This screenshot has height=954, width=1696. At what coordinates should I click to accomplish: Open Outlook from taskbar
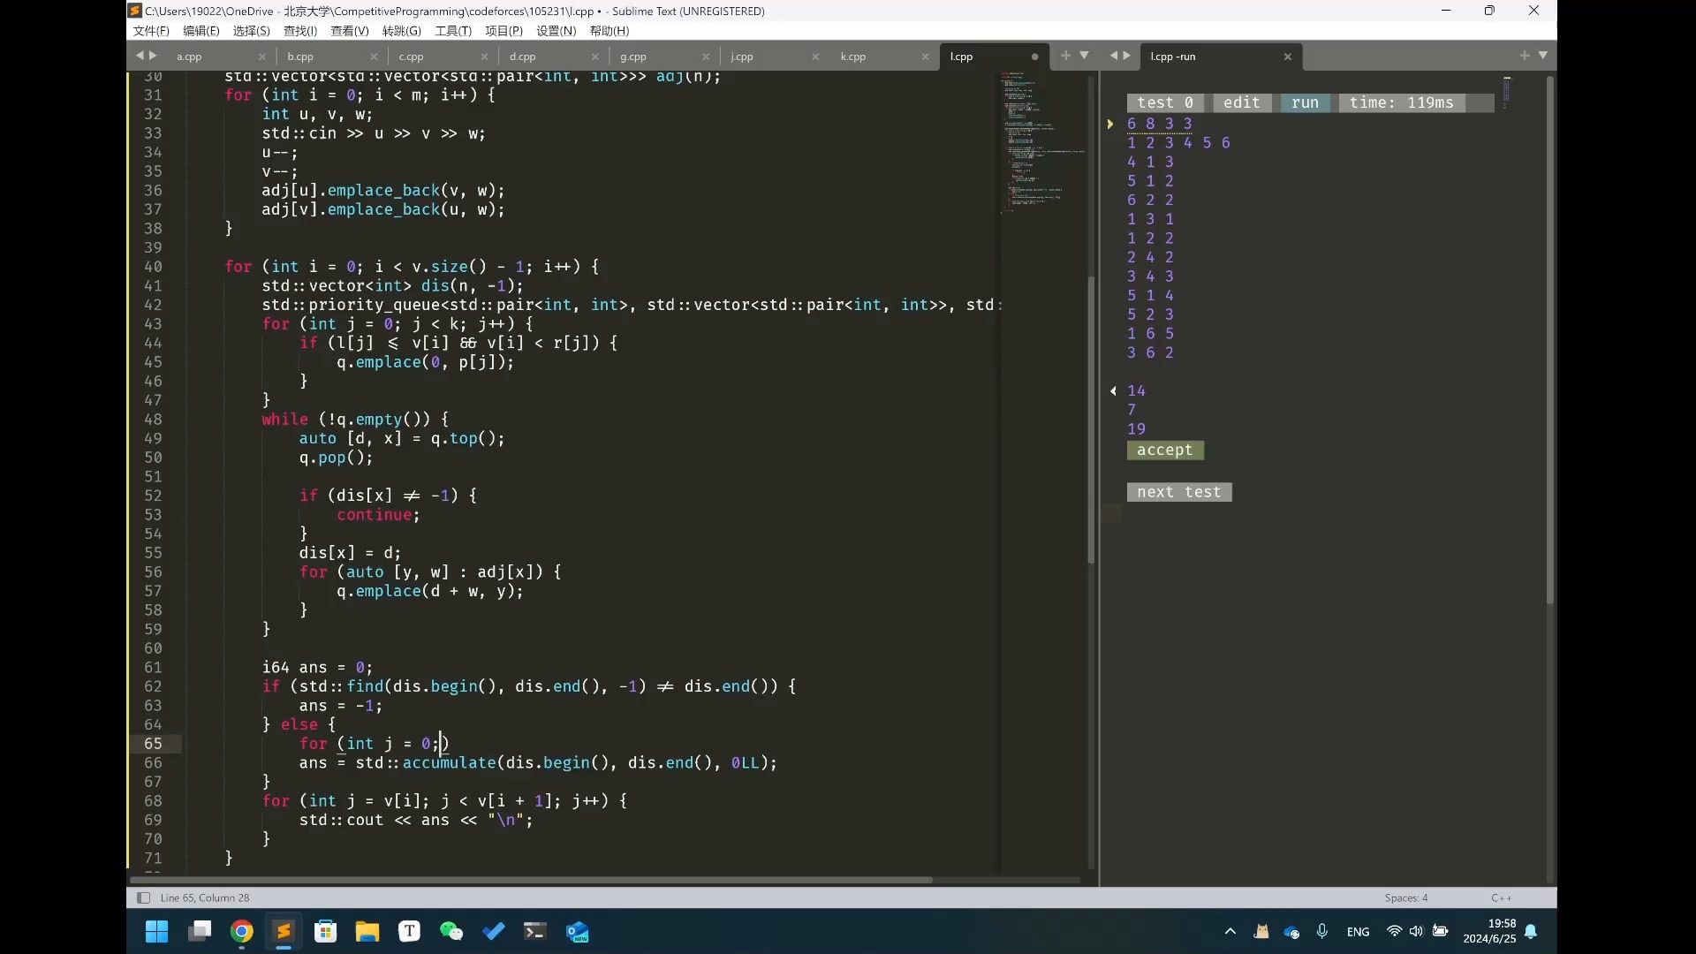pos(578,932)
